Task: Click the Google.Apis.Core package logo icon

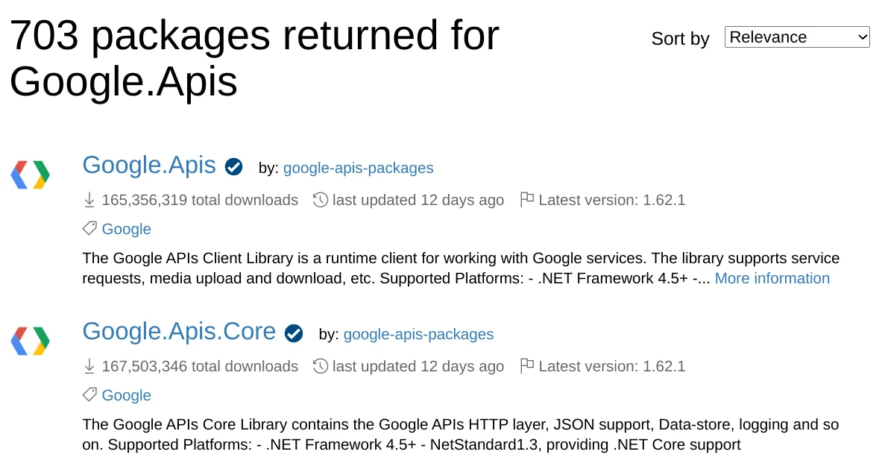Action: [31, 341]
